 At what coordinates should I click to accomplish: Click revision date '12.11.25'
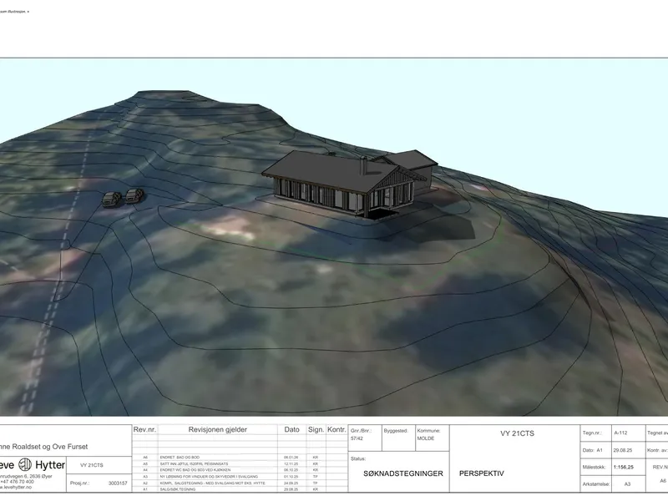291,463
